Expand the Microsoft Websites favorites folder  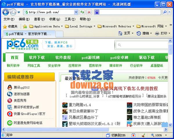click(x=116, y=26)
